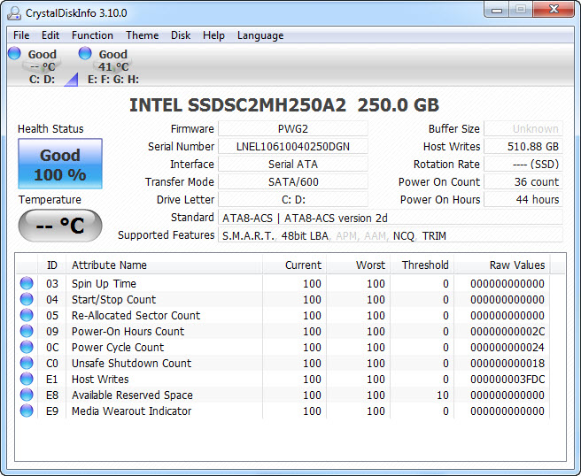The image size is (581, 476).
Task: Click the Supported Features field
Action: (x=391, y=235)
